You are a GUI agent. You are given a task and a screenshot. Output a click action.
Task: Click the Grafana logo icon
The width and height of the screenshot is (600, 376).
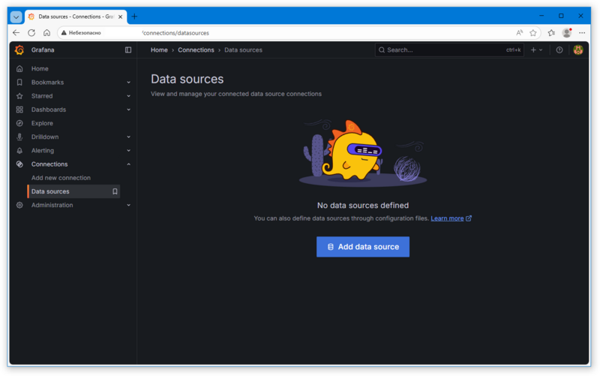[x=19, y=50]
